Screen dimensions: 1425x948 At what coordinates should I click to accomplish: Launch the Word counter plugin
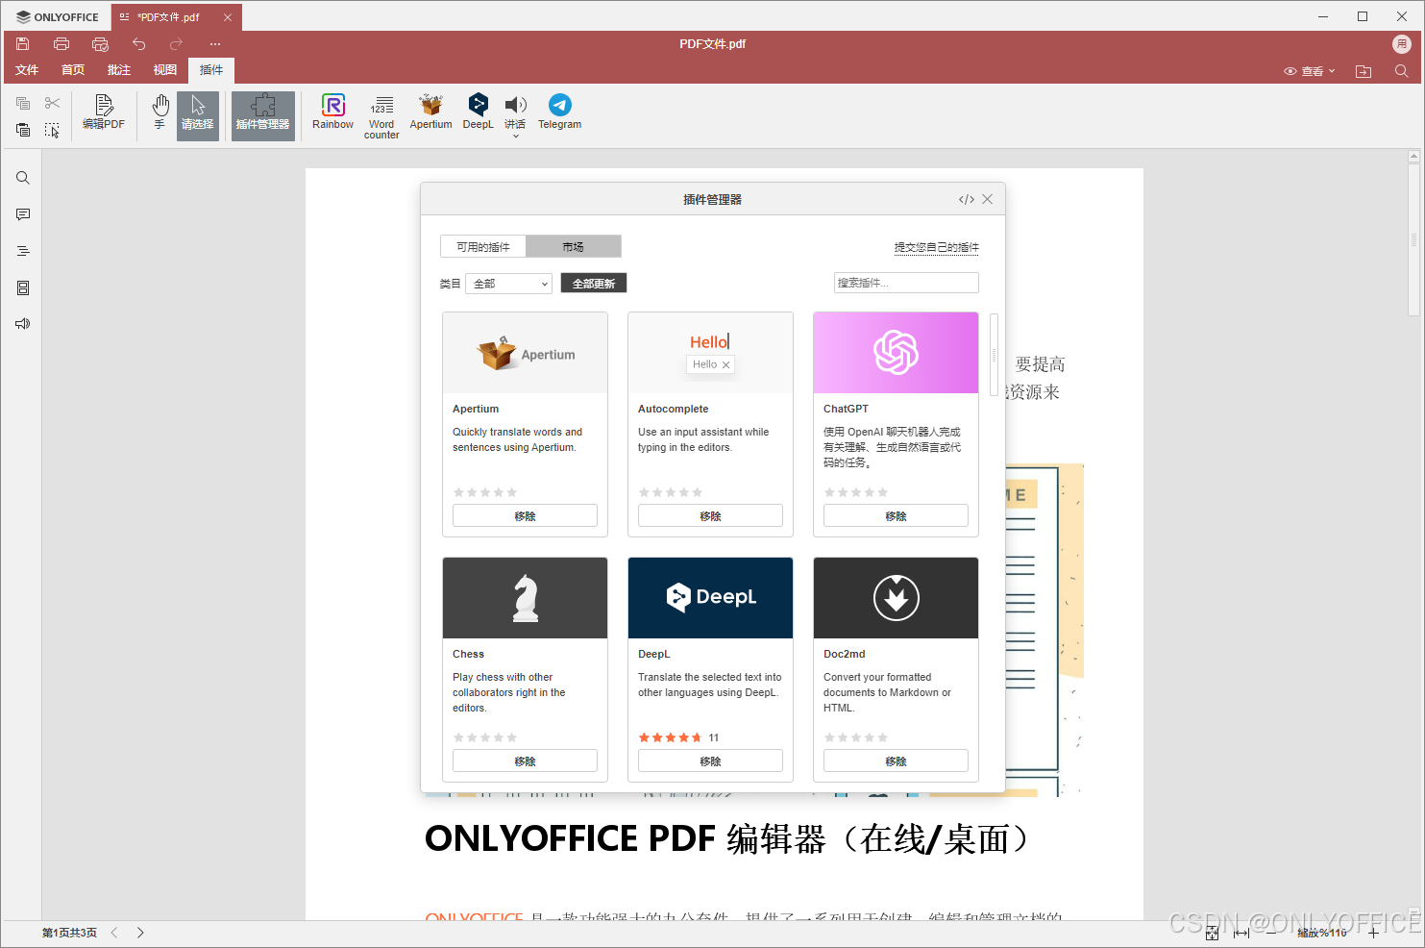pos(381,116)
